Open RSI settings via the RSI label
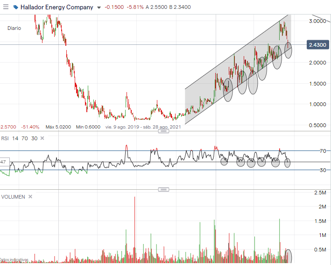Image resolution: width=331 pixels, height=265 pixels. coord(5,138)
